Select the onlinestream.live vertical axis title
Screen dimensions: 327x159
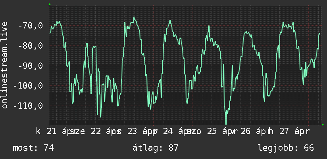[x=5, y=65]
